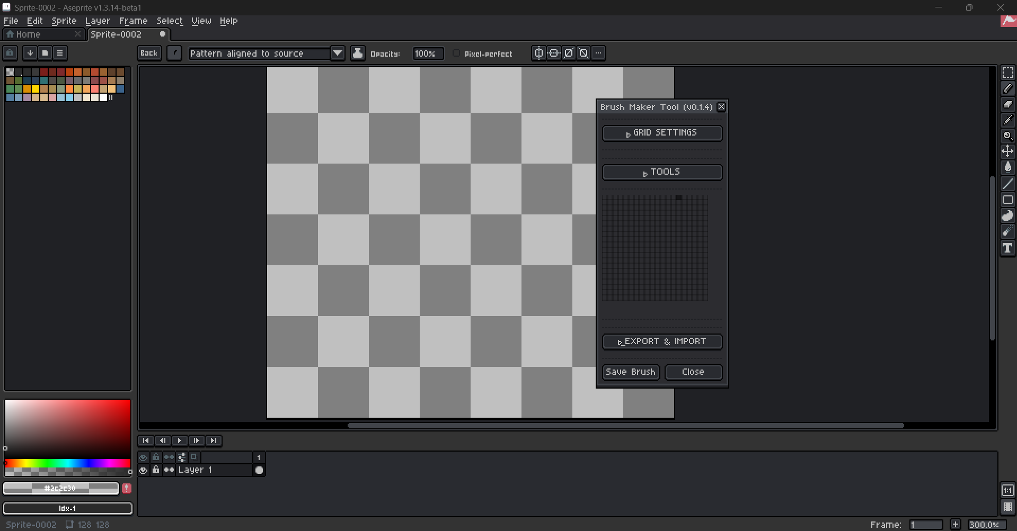Toggle Layer 1 continuous cels icon
Viewport: 1017px width, 531px height.
coord(169,470)
